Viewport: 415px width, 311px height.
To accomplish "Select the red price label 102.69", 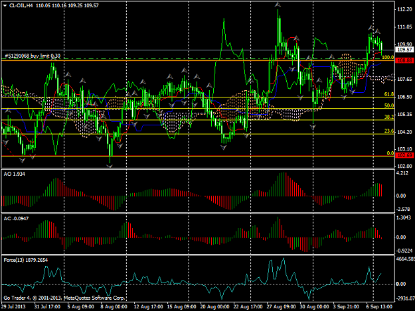I will [x=405, y=155].
